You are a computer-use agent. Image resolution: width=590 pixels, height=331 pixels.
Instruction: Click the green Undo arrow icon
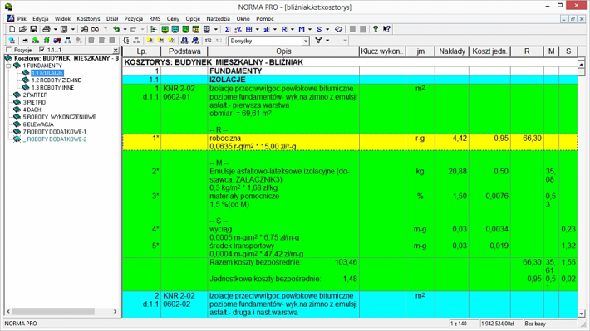pyautogui.click(x=116, y=29)
